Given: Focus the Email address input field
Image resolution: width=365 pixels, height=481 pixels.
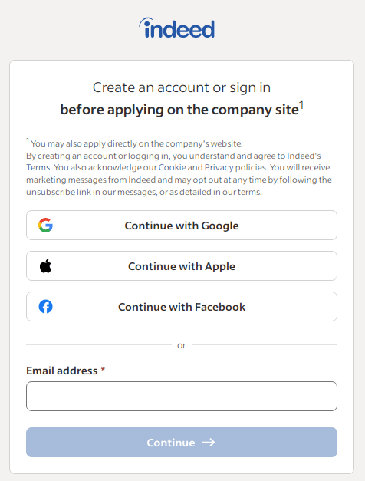Looking at the screenshot, I should (182, 396).
